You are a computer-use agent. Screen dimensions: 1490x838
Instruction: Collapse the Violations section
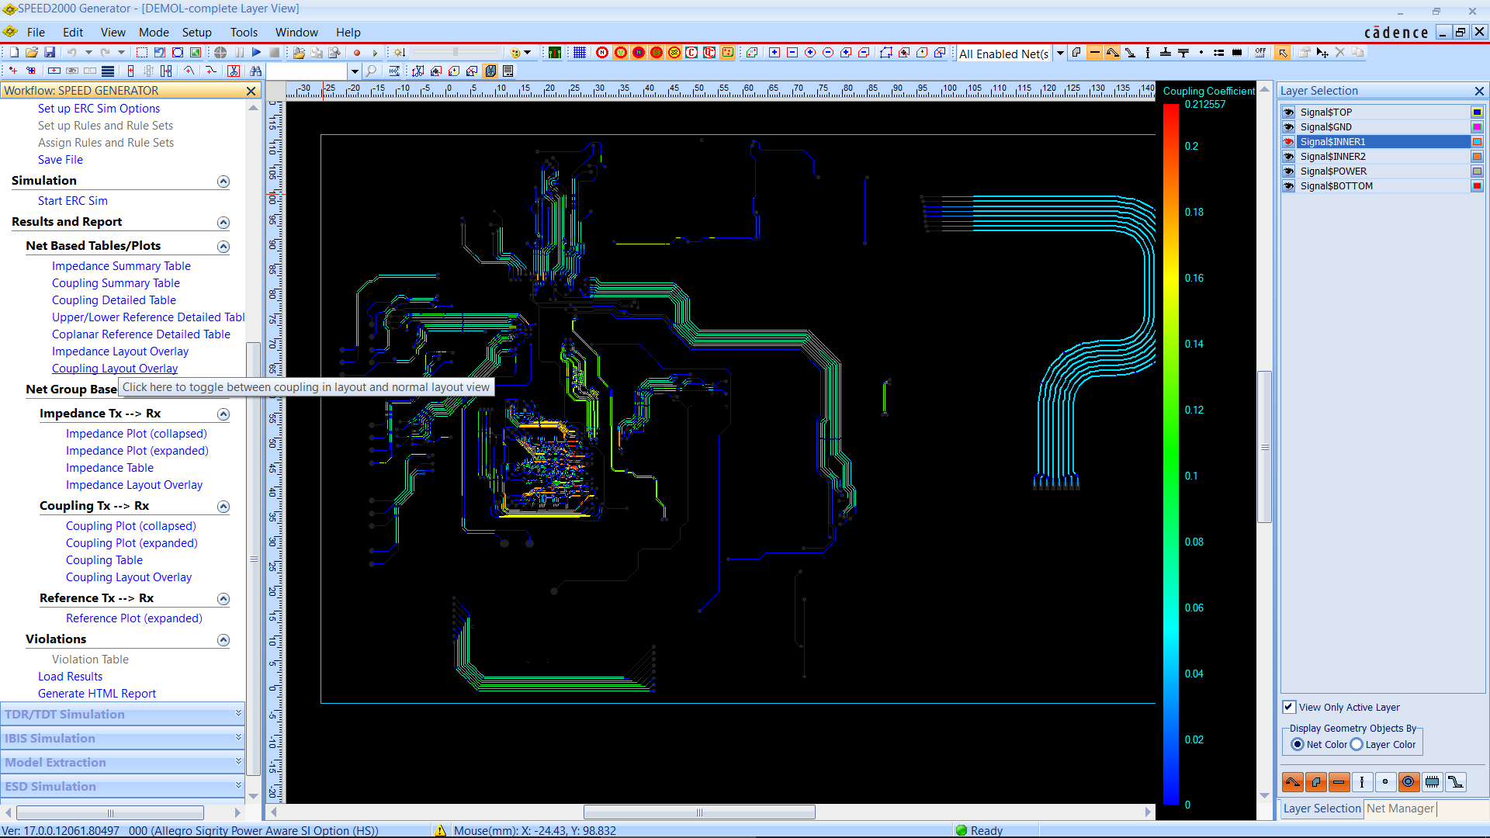(x=223, y=640)
